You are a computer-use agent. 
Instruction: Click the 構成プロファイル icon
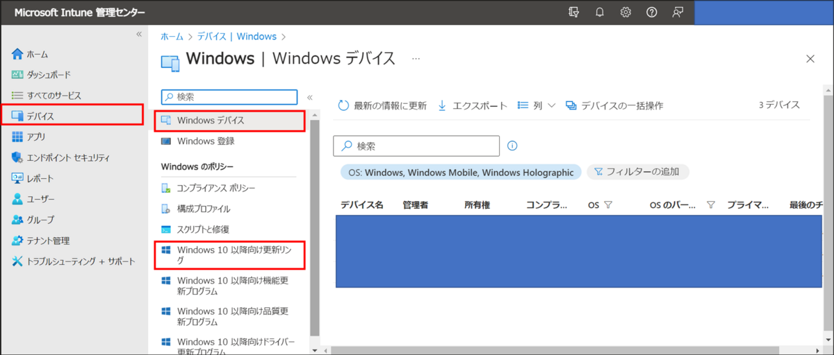(165, 209)
